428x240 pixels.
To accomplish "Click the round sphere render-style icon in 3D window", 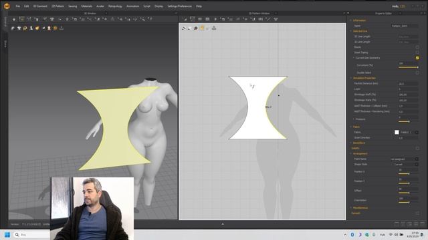I will (55, 28).
